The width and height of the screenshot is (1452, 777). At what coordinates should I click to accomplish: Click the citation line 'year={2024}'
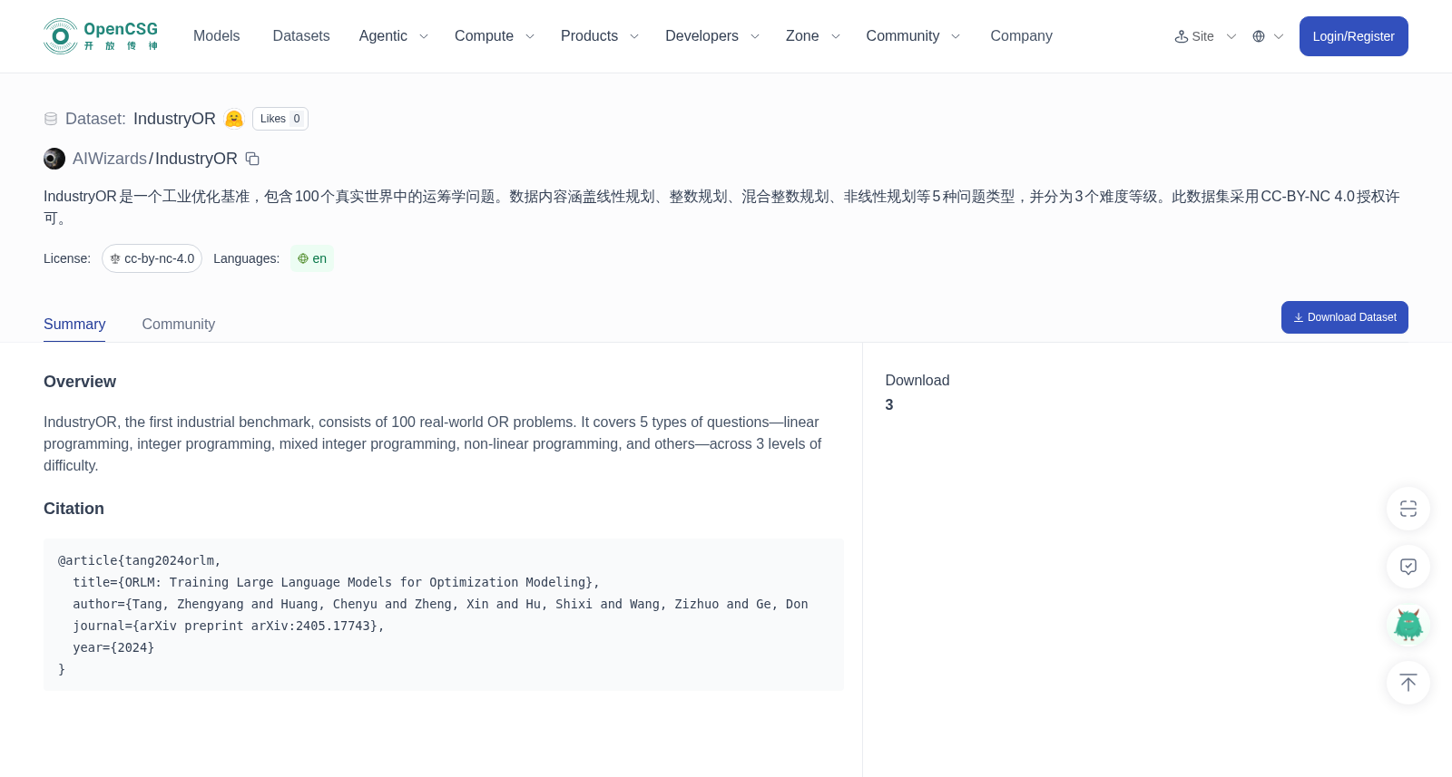[113, 647]
